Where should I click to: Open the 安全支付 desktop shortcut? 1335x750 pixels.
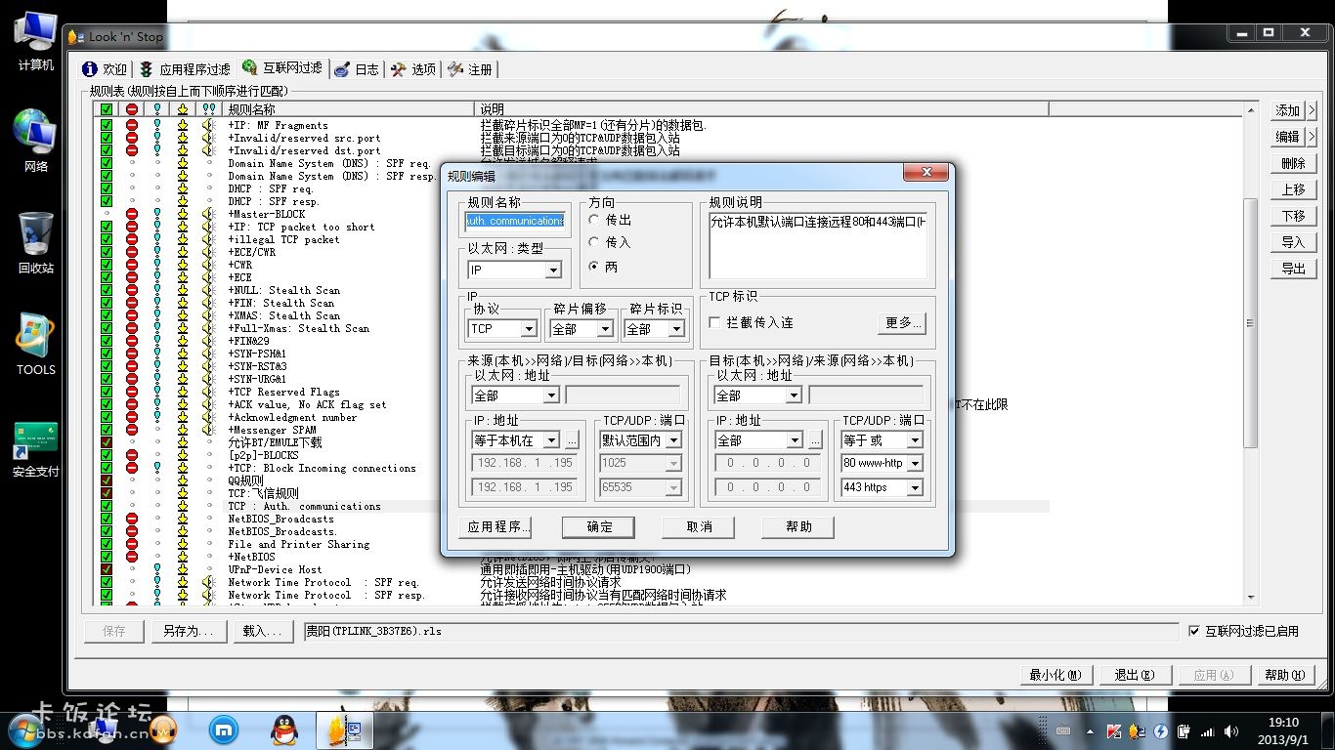(36, 448)
